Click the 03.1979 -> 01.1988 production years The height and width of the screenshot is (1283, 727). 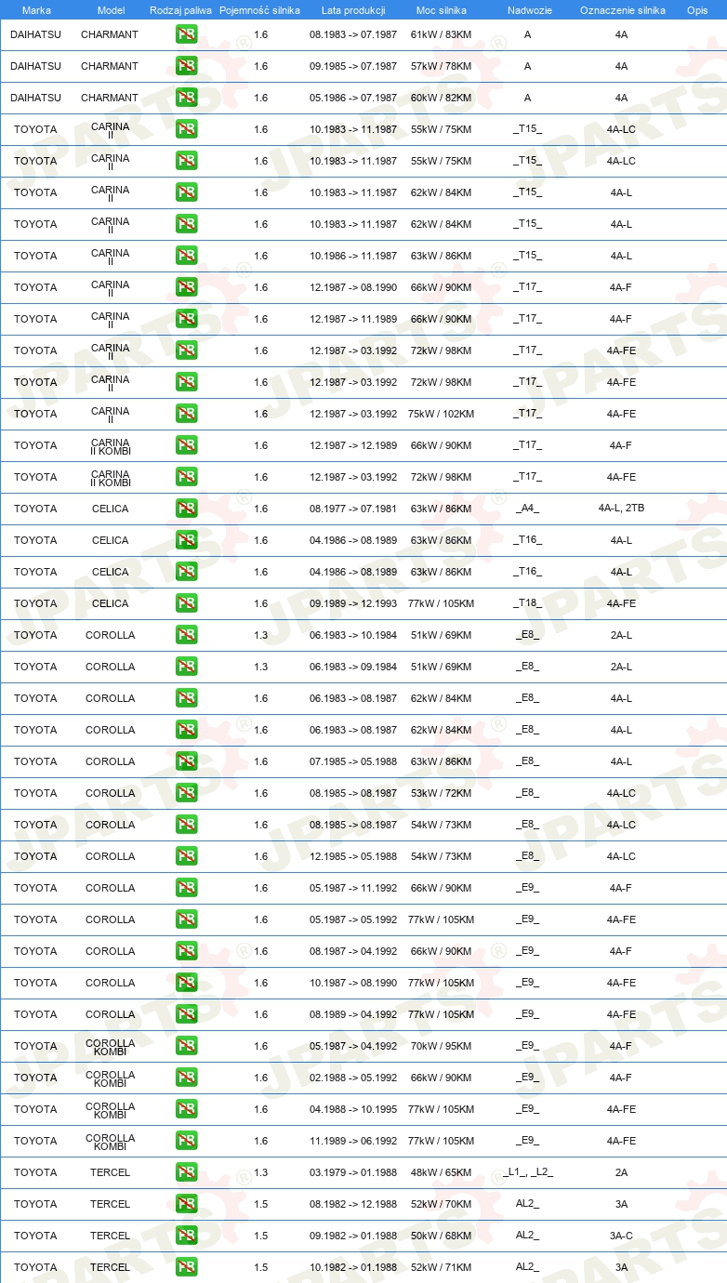pyautogui.click(x=353, y=1172)
